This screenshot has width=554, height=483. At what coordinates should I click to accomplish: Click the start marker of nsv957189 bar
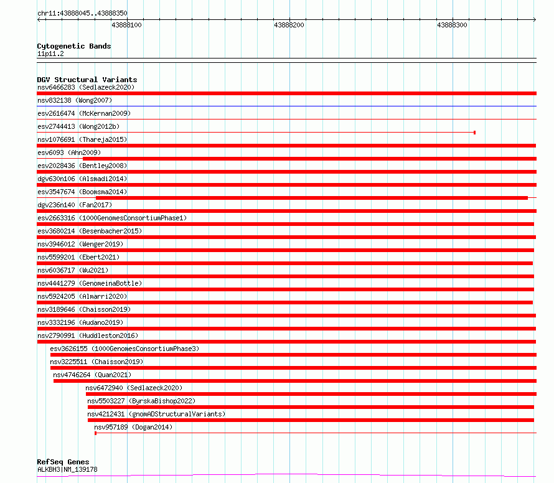point(95,433)
